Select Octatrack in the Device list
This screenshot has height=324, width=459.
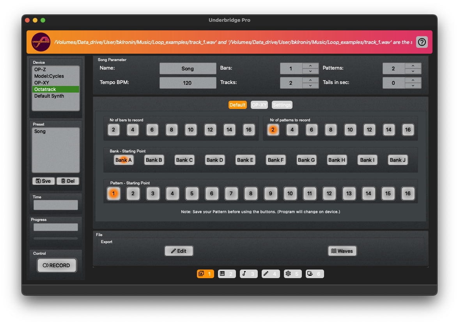[56, 89]
